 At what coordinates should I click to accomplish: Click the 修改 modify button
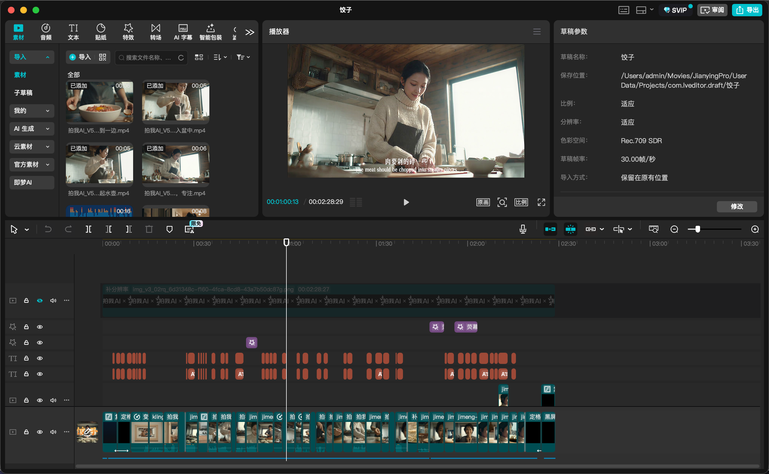(x=736, y=206)
